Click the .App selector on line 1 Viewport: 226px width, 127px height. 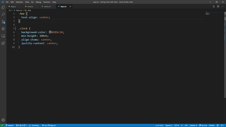(21, 14)
